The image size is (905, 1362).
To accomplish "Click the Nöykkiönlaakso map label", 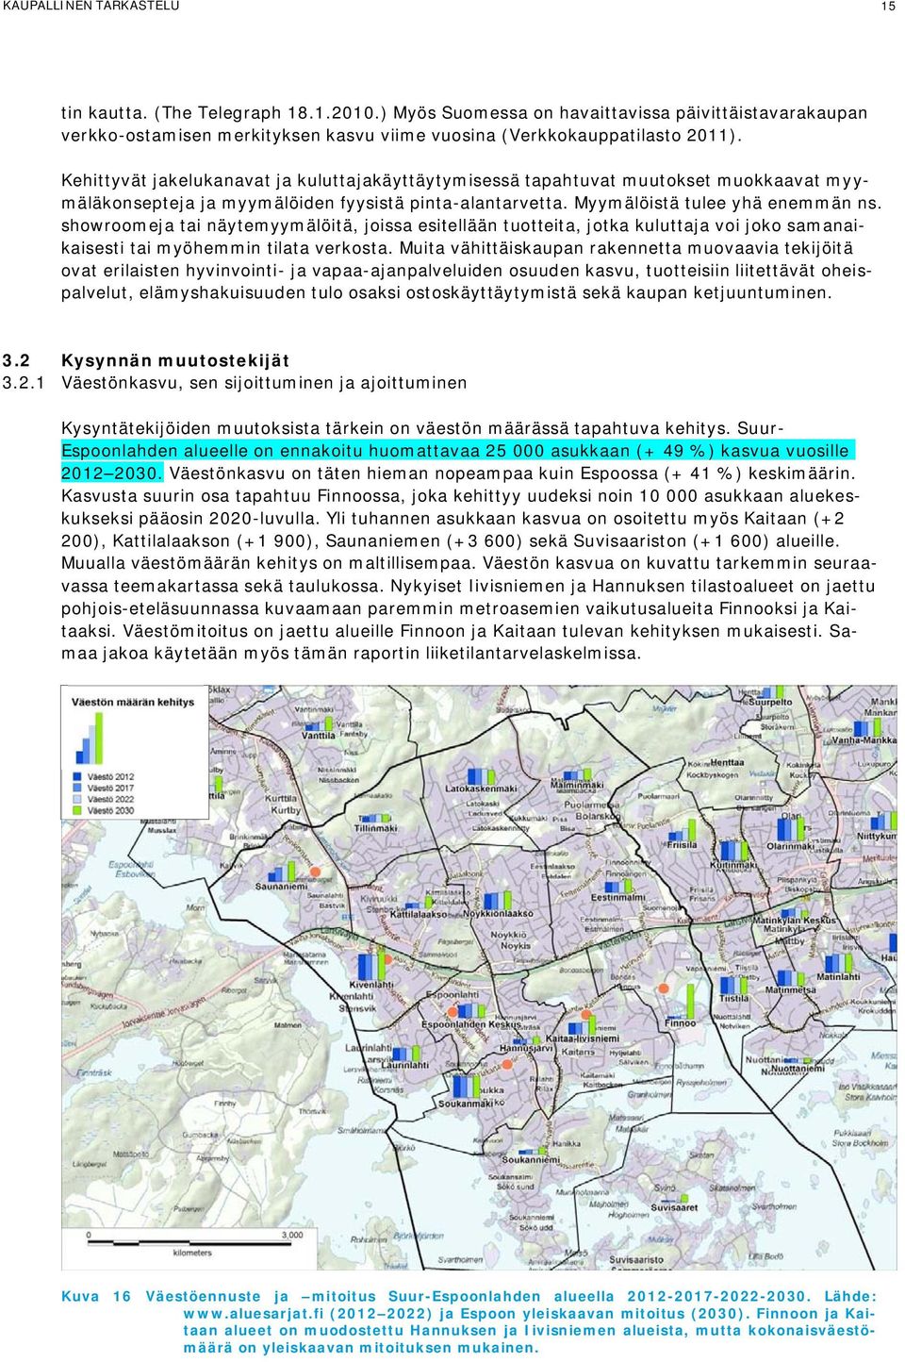I will [x=498, y=913].
